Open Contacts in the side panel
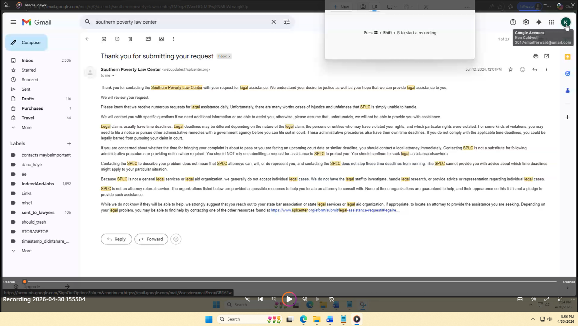The image size is (578, 326). click(568, 90)
